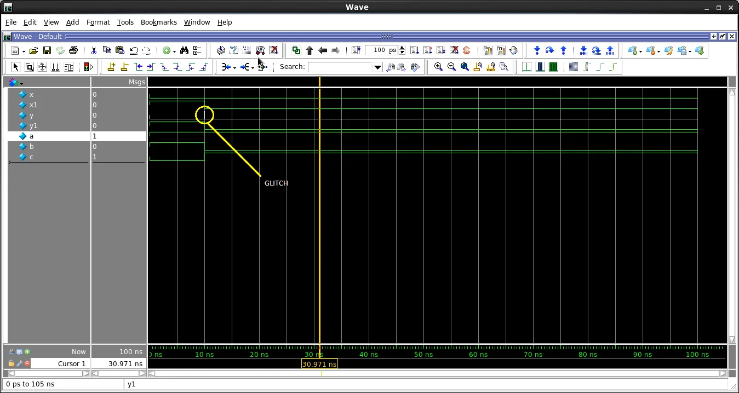Select signal y1 in the list

(49, 126)
